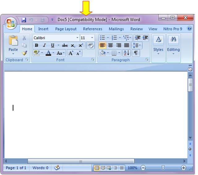Screen dimensions: 198x175
Task: Open the Font dialog launcher
Action: [93, 59]
